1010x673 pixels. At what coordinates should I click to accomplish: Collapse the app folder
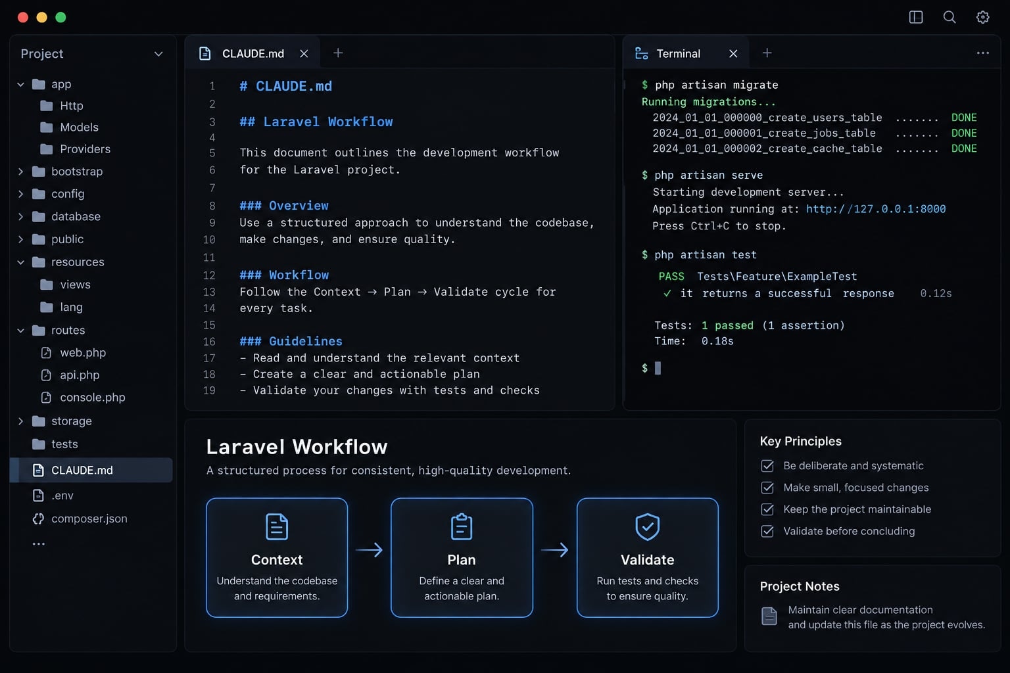pos(20,84)
